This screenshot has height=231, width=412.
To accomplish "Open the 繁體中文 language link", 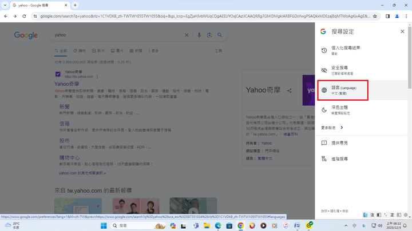I will tap(265, 158).
